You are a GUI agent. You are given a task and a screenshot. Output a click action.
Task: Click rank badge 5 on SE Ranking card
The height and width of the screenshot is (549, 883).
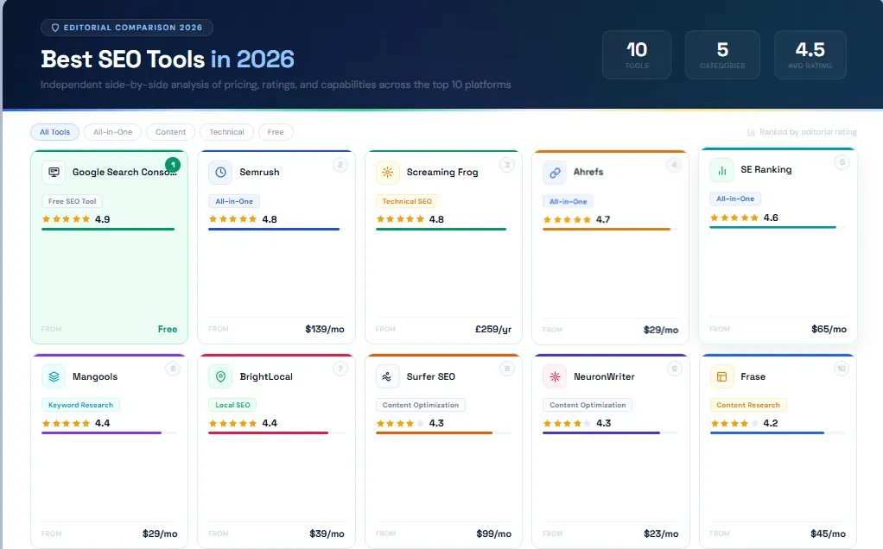click(842, 162)
